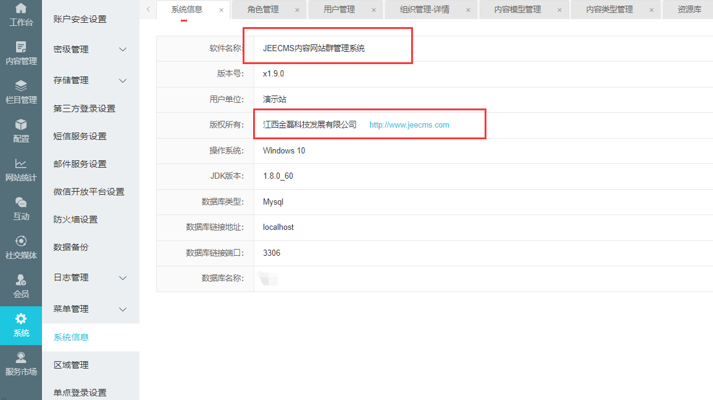This screenshot has height=400, width=713.
Task: Click operating system value Windows 10
Action: point(284,150)
